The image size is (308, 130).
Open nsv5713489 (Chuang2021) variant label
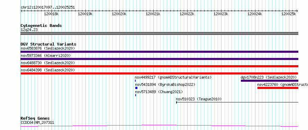pyautogui.click(x=159, y=92)
